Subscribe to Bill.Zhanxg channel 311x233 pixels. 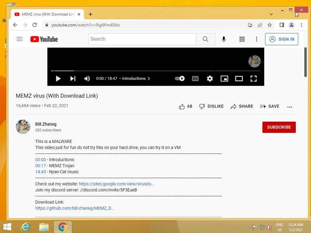coord(279,127)
